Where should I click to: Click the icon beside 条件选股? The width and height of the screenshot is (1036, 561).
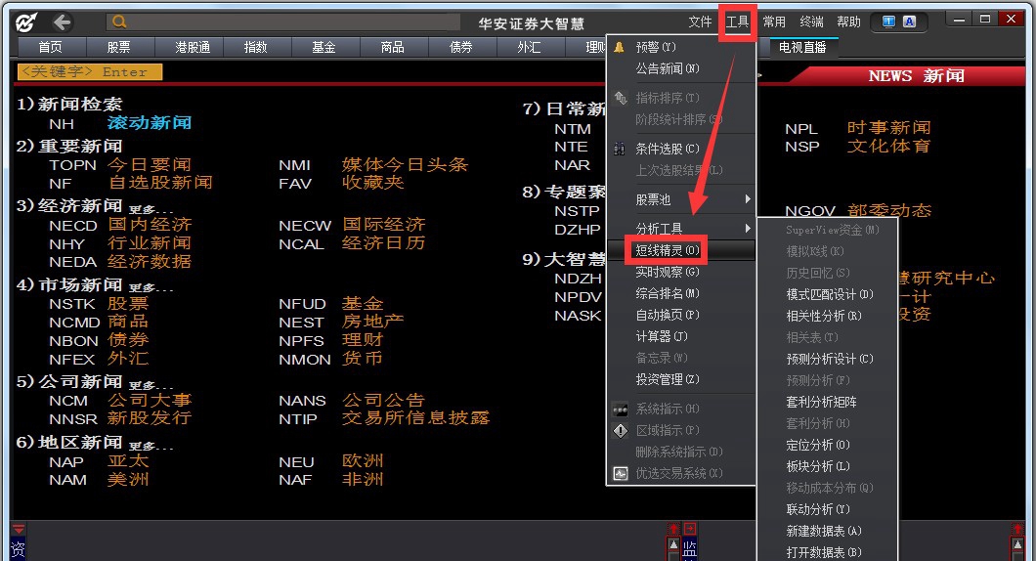point(619,149)
